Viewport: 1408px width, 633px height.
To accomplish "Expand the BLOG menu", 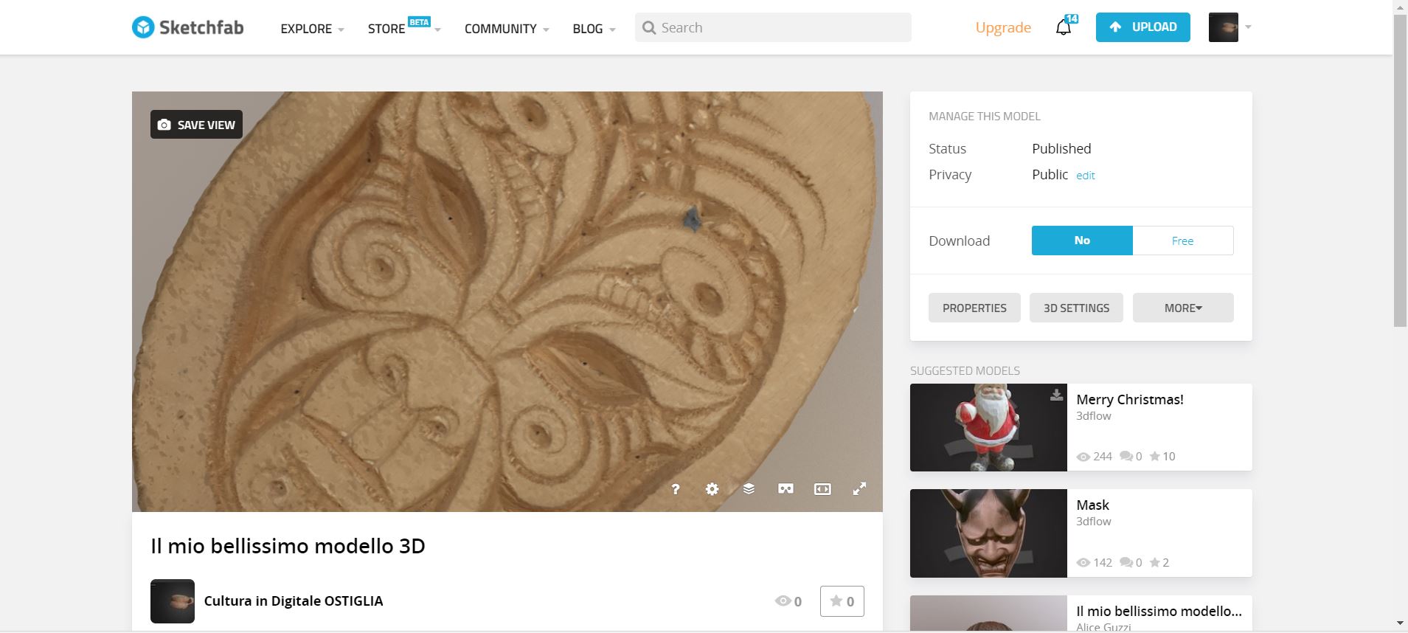I will click(x=594, y=29).
